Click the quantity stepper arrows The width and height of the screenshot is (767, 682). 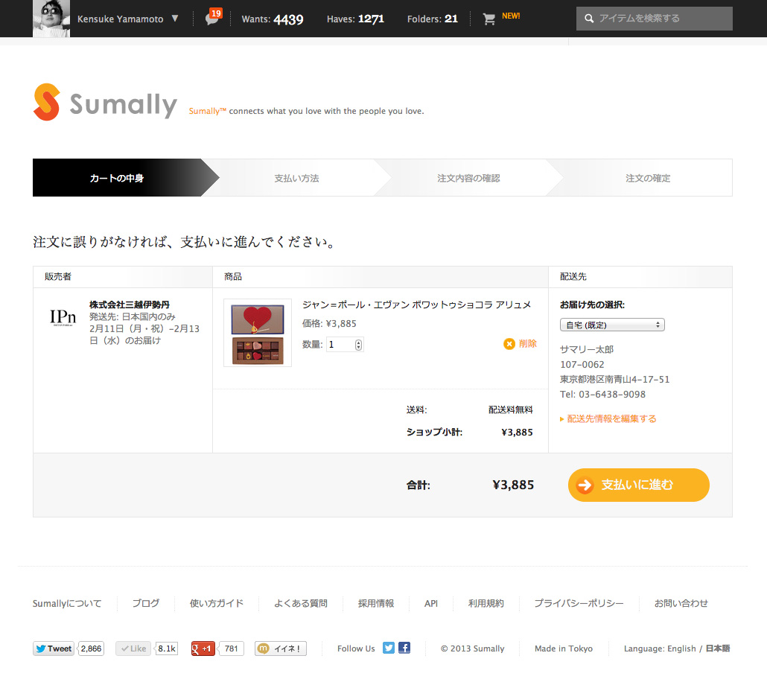359,345
